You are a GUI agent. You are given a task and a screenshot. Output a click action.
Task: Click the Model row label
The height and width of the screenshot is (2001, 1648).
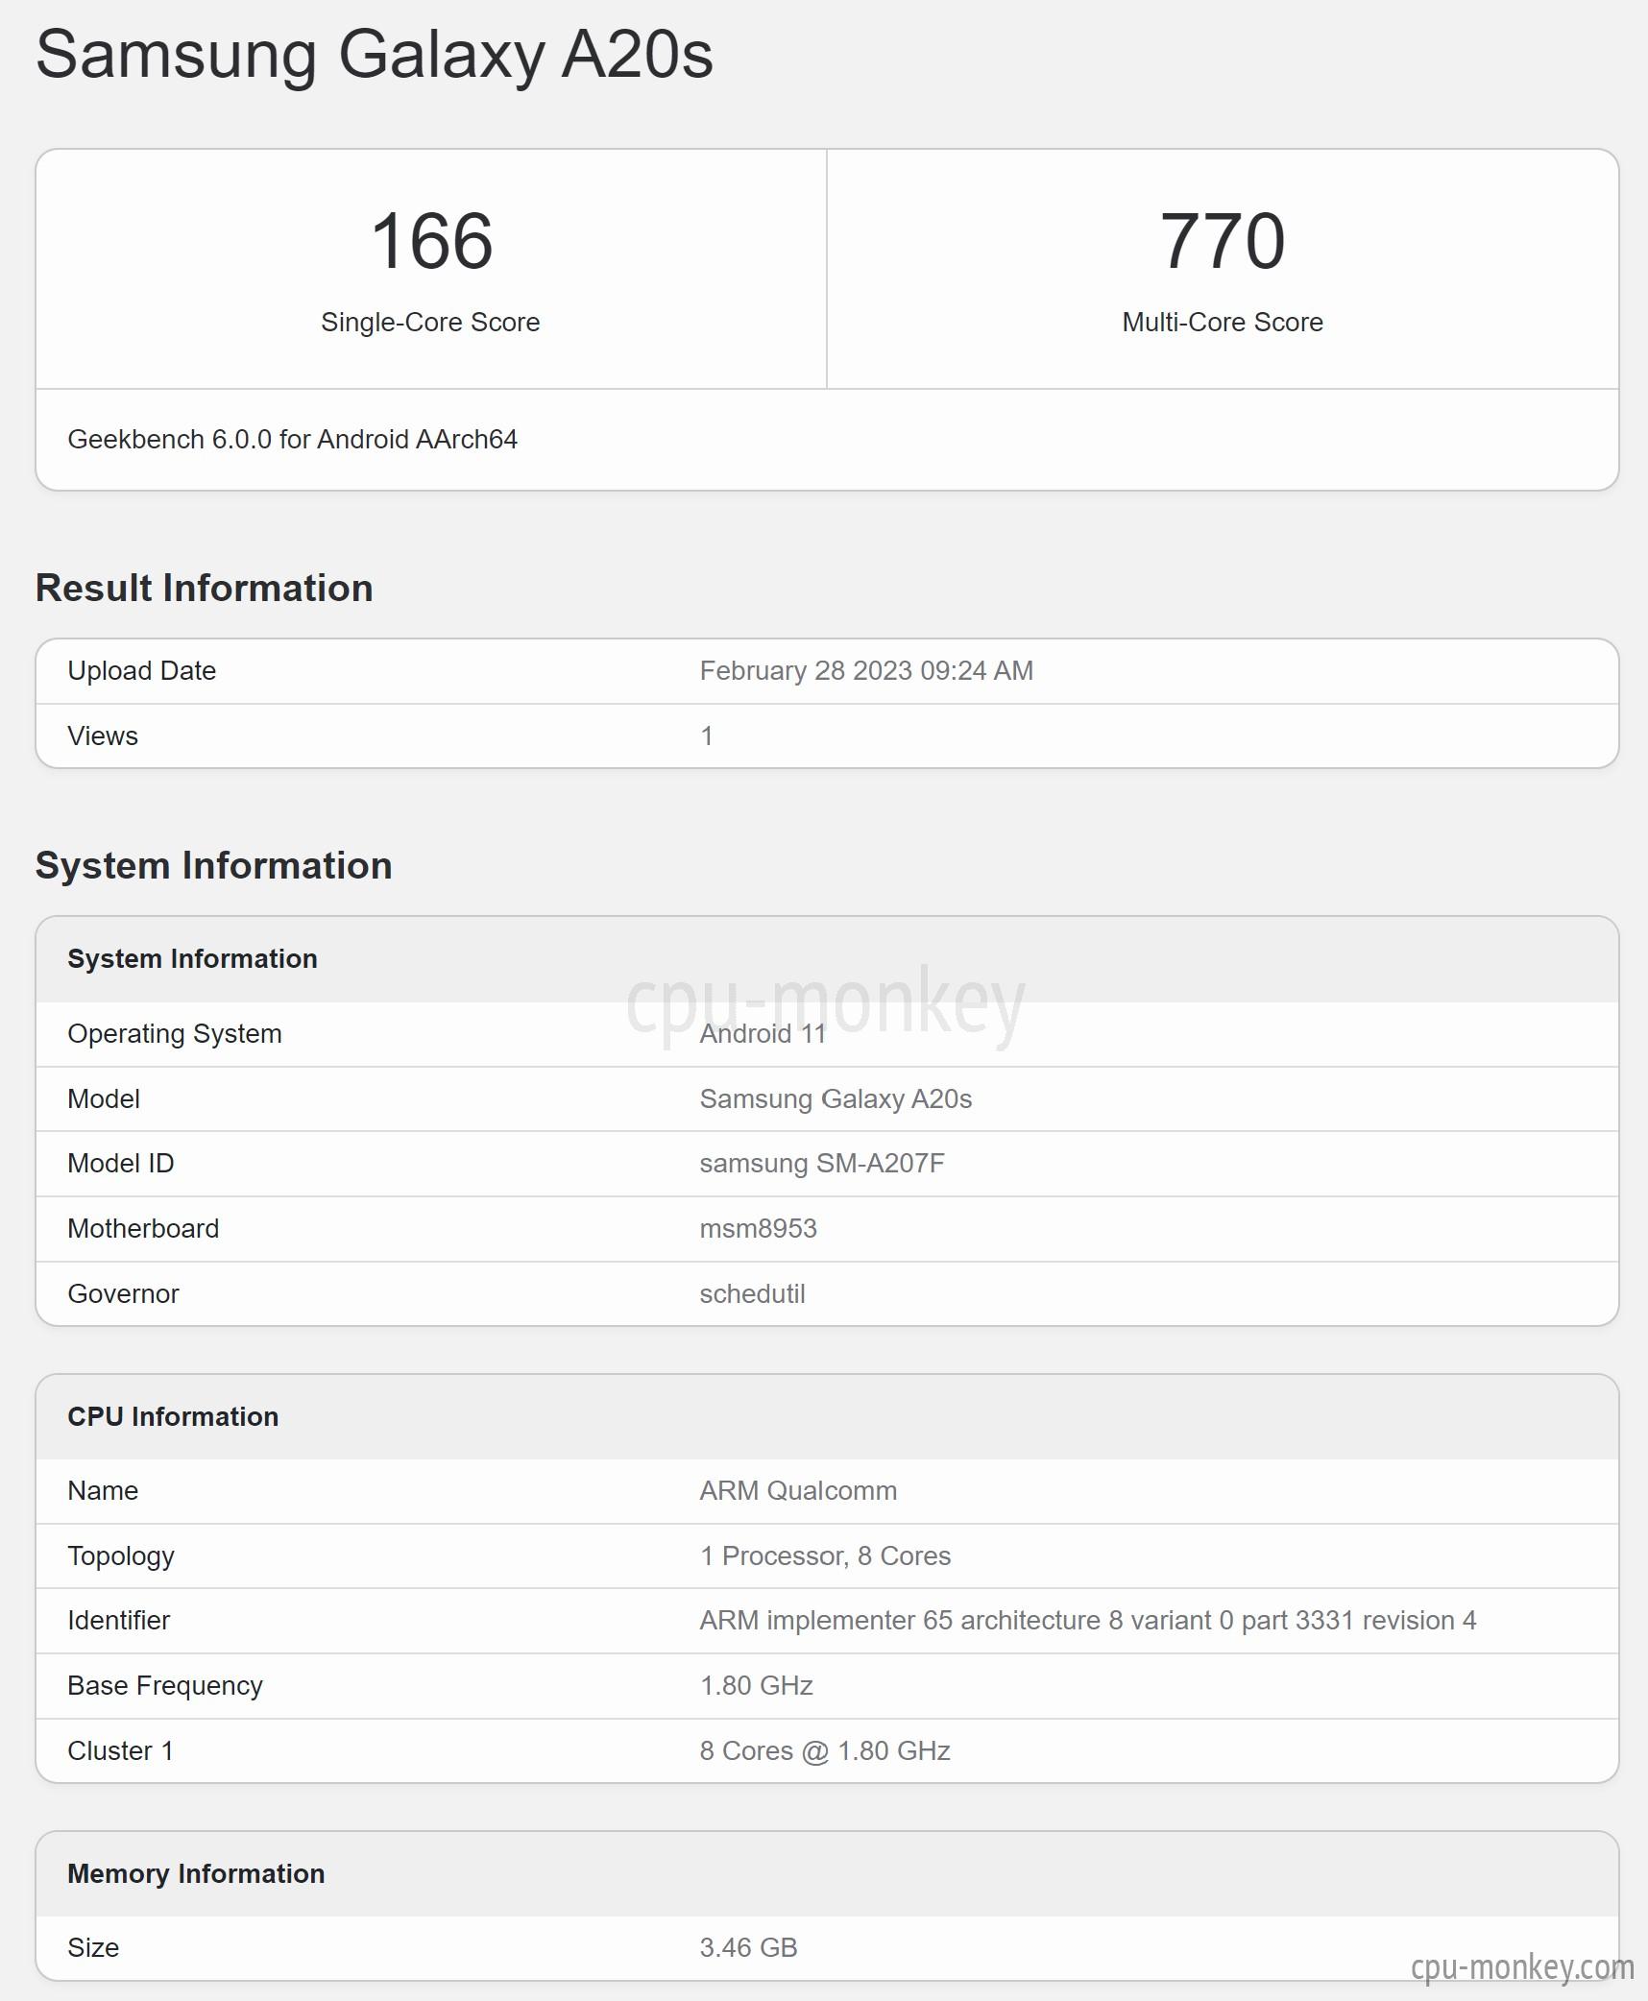[x=104, y=1099]
